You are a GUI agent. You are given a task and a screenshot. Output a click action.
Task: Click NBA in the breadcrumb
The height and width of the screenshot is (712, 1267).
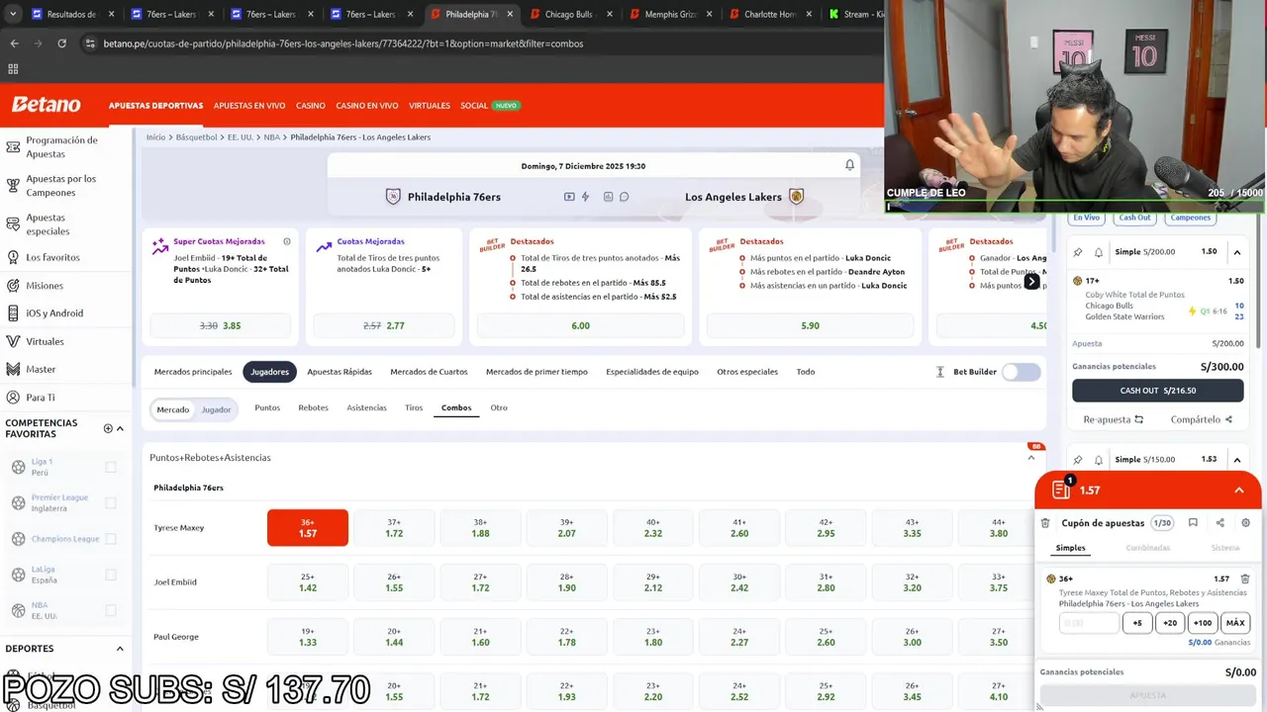point(272,137)
